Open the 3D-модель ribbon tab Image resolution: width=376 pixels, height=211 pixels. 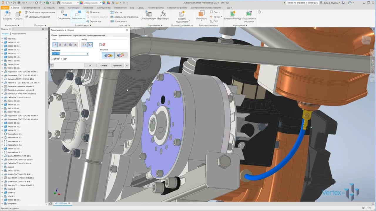coord(49,8)
